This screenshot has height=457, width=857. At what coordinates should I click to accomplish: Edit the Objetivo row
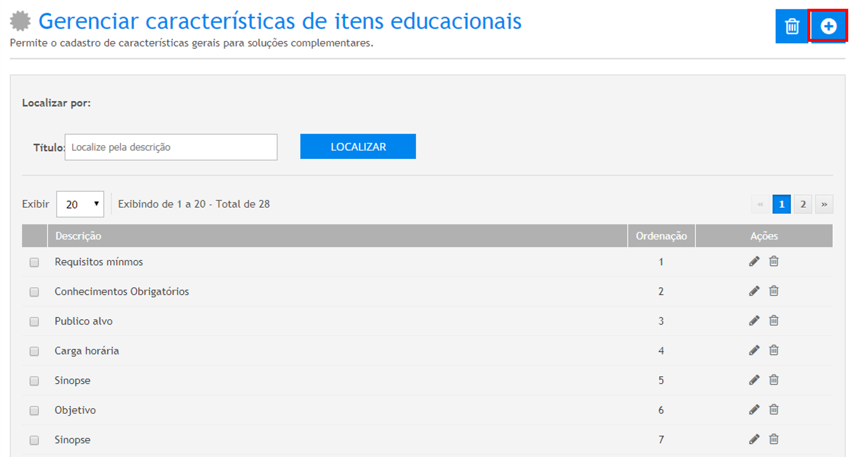pyautogui.click(x=754, y=410)
